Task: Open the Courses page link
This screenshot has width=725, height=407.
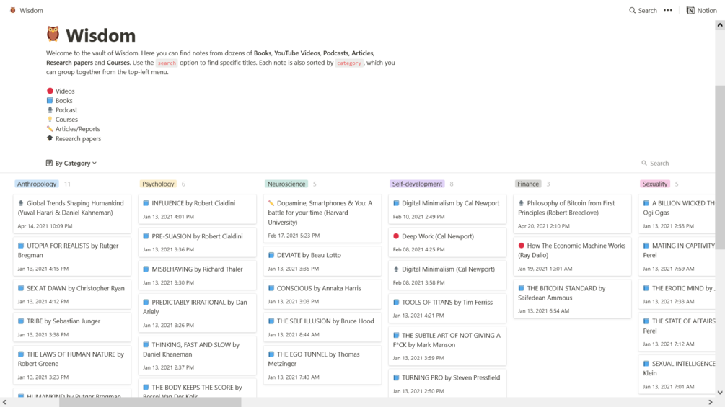Action: click(66, 119)
